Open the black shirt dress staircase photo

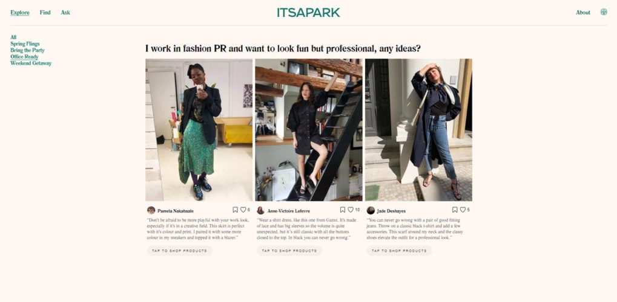point(309,130)
